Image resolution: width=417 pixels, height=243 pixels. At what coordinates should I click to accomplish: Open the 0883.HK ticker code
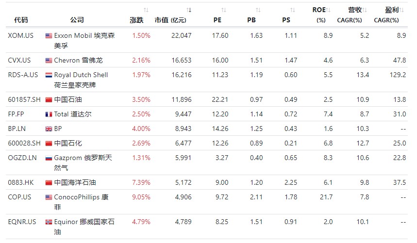click(x=20, y=182)
